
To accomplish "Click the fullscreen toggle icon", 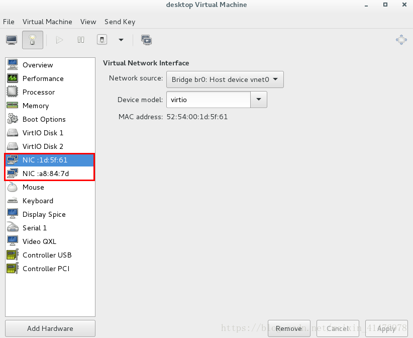I will [401, 40].
